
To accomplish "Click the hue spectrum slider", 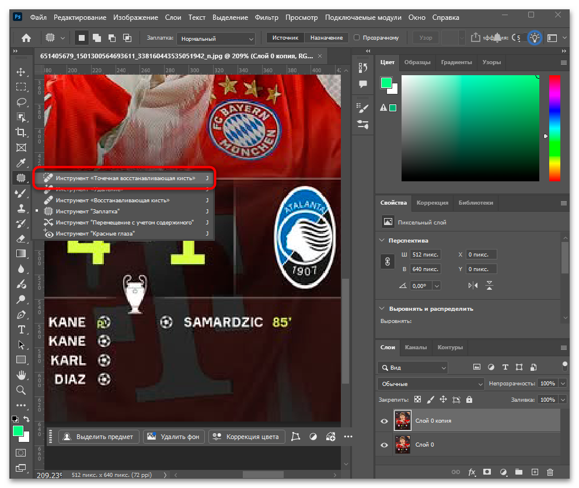I will coord(554,128).
